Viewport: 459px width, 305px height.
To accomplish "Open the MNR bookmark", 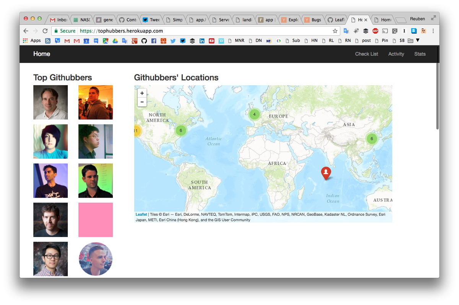I will pyautogui.click(x=236, y=40).
